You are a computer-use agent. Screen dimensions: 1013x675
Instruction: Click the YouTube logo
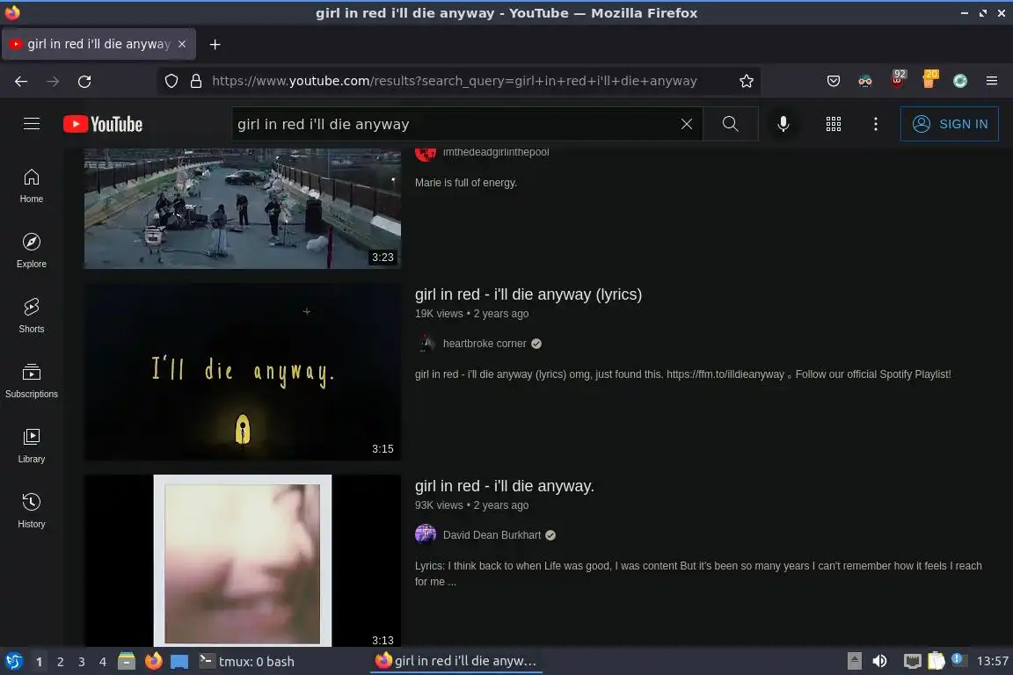[x=103, y=124]
